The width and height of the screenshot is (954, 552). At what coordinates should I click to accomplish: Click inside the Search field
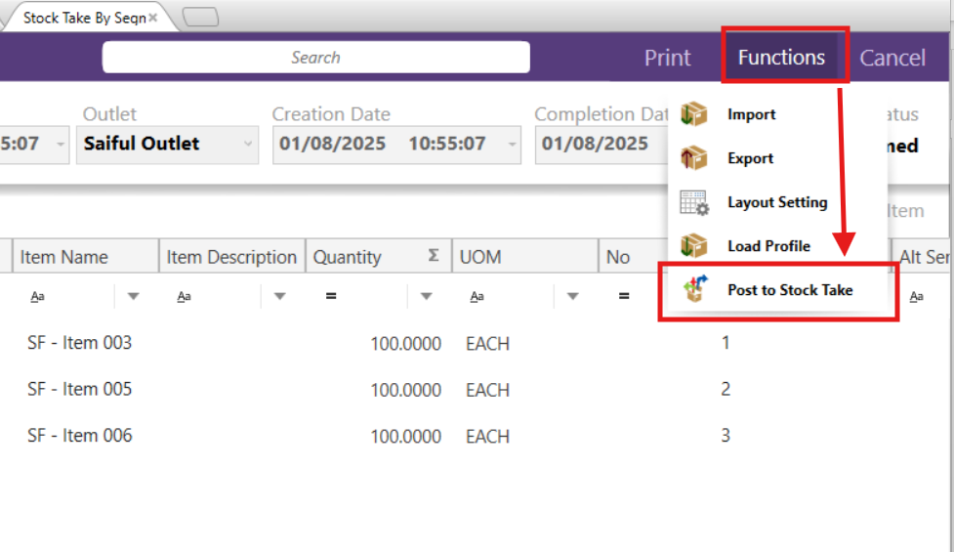[315, 58]
